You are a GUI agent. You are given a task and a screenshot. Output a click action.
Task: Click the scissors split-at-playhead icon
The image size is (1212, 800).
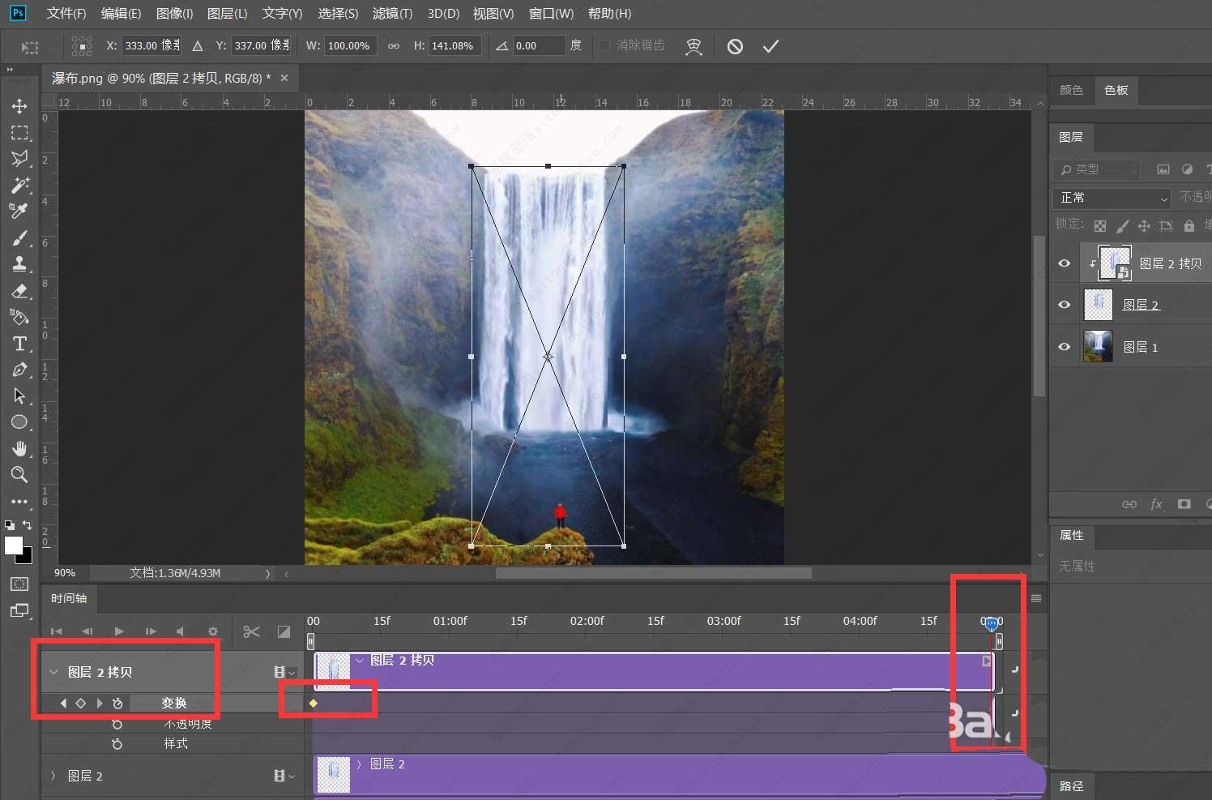click(251, 631)
